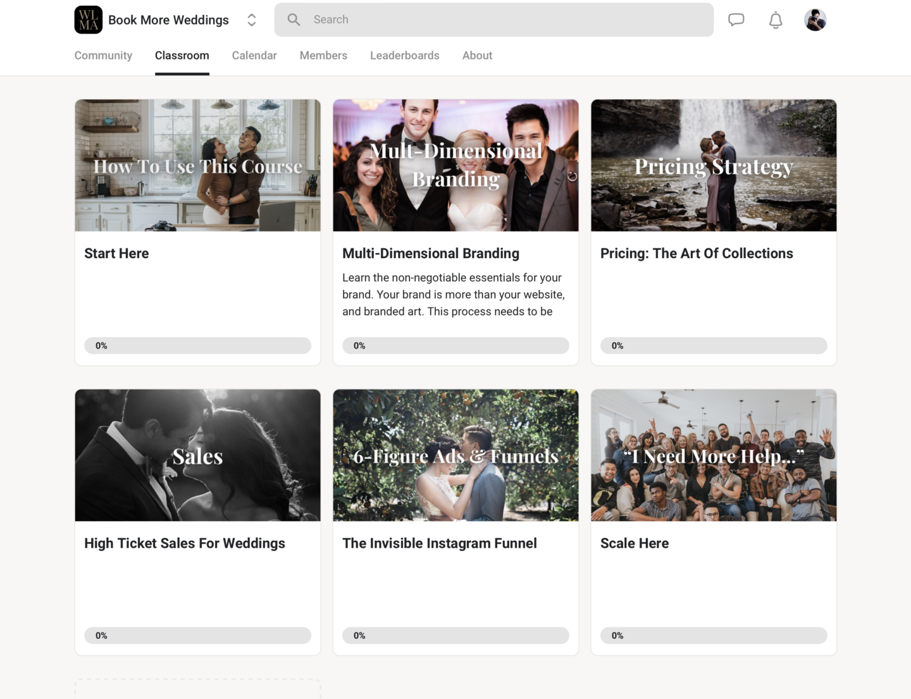Click High Ticket Sales progress bar

197,635
